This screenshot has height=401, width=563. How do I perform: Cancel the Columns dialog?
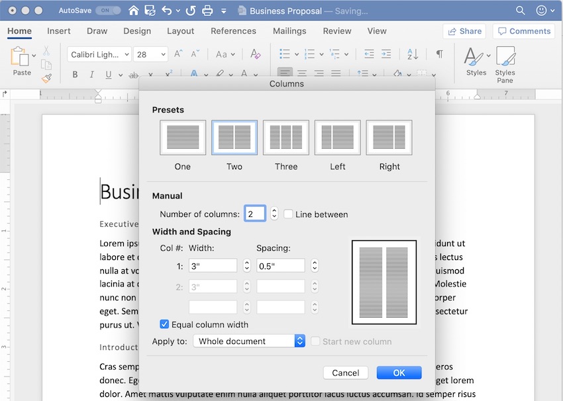pyautogui.click(x=345, y=373)
